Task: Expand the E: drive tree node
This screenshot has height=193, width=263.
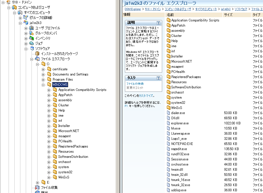Action: tap(38, 183)
